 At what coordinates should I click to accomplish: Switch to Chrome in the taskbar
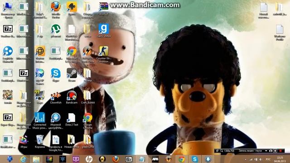pyautogui.click(x=181, y=159)
